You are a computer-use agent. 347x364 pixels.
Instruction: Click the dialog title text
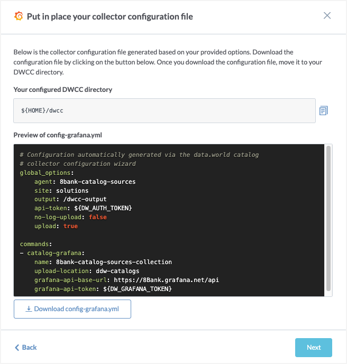(x=110, y=16)
